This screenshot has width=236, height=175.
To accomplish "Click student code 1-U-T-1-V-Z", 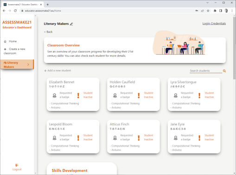I will pos(57,87).
